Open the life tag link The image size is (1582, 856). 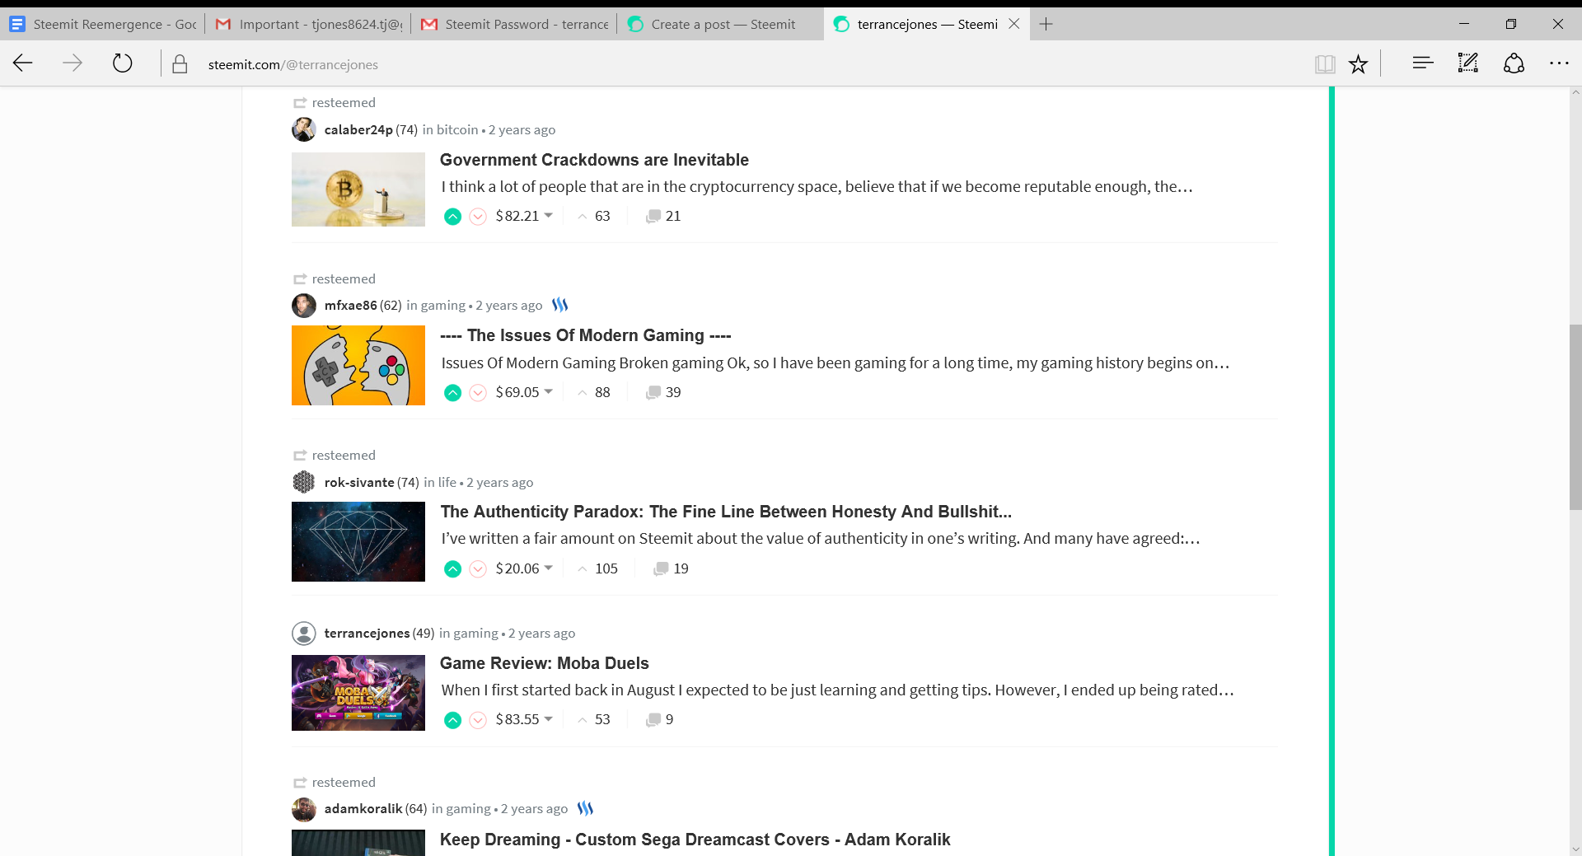tap(447, 482)
